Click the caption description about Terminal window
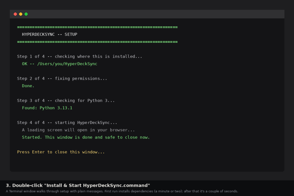The image size is (294, 196). coord(122,191)
